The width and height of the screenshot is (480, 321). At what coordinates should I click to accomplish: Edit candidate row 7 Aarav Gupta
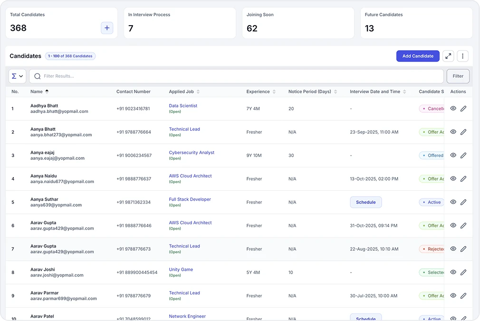click(x=463, y=249)
